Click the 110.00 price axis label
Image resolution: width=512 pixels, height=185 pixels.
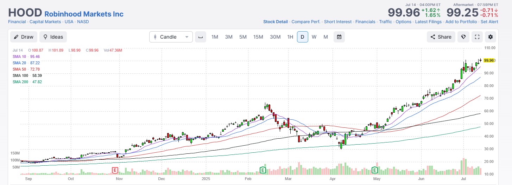pyautogui.click(x=490, y=48)
